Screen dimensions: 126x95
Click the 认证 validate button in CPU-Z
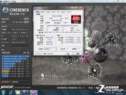[68, 54]
